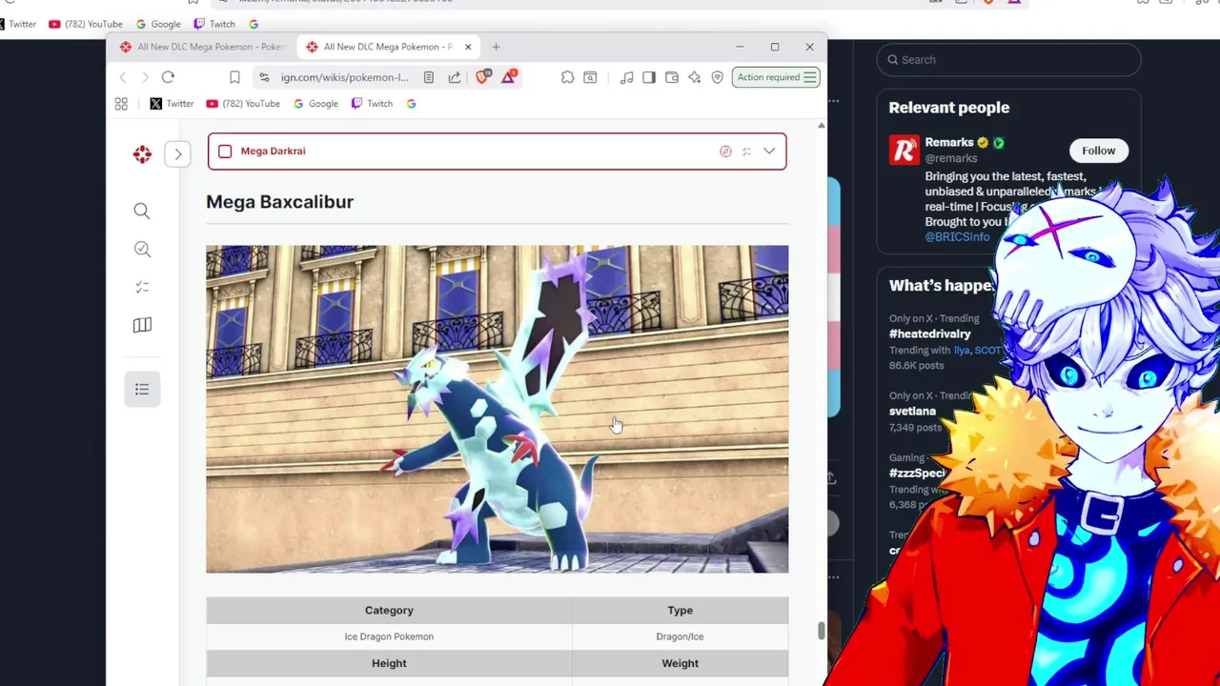
Task: Close the active Mega Pokemon tab
Action: point(468,47)
